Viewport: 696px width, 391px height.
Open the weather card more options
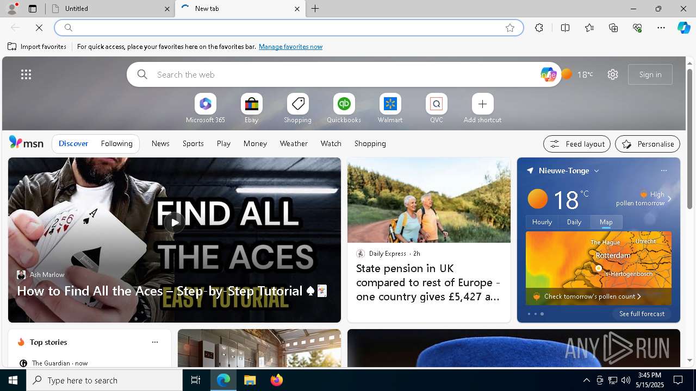pos(663,171)
